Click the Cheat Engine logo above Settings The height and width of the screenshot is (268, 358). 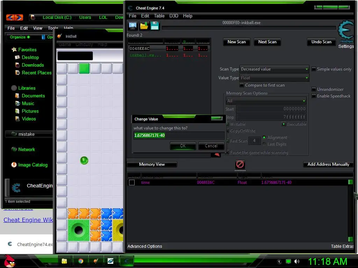346,31
